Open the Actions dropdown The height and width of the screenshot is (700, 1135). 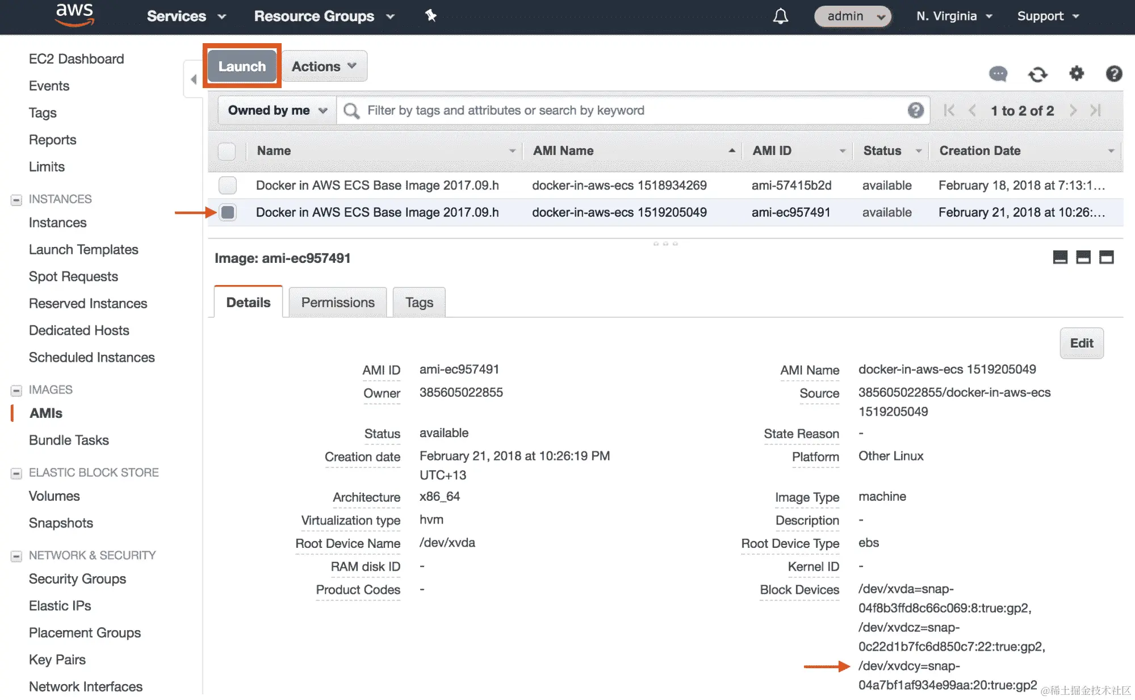coord(324,66)
